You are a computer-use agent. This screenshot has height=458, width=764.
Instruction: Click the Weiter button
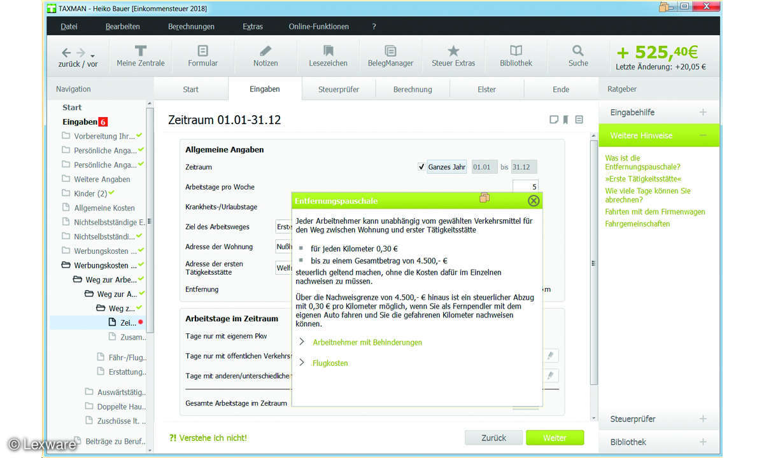555,438
